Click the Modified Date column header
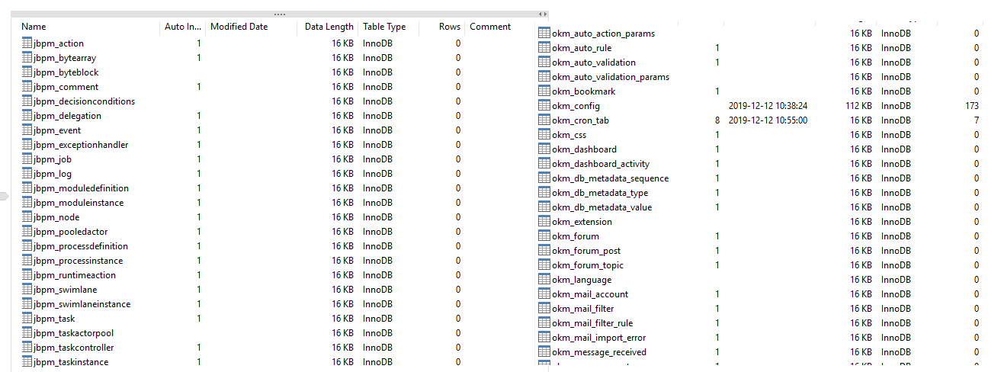 pos(239,27)
